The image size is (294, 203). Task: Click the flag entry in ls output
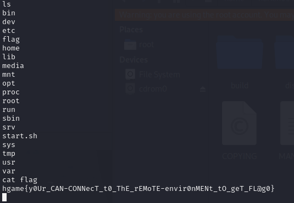click(11, 40)
